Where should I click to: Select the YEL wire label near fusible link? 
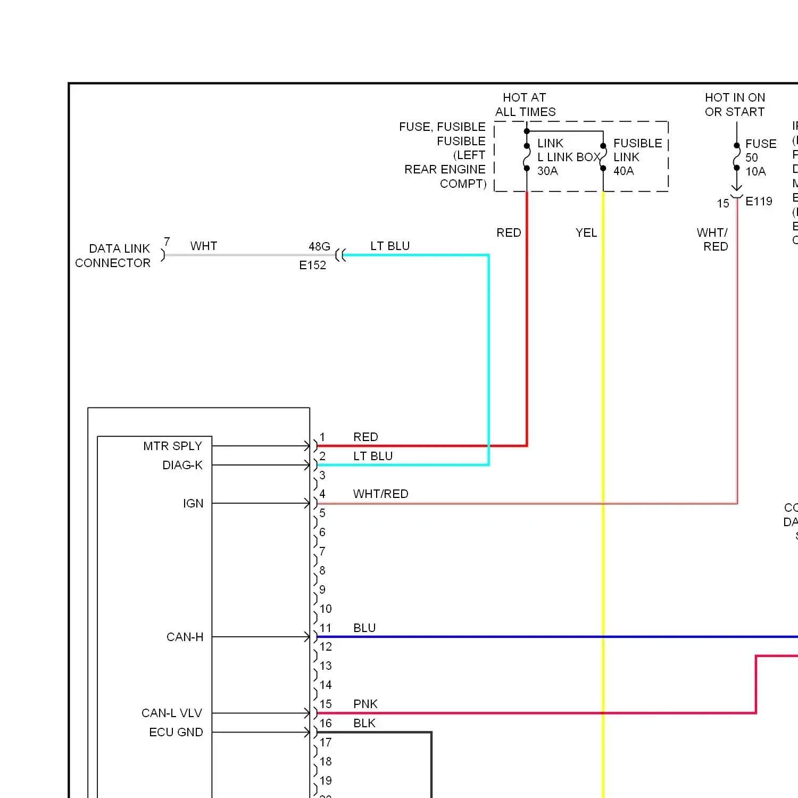pyautogui.click(x=586, y=232)
